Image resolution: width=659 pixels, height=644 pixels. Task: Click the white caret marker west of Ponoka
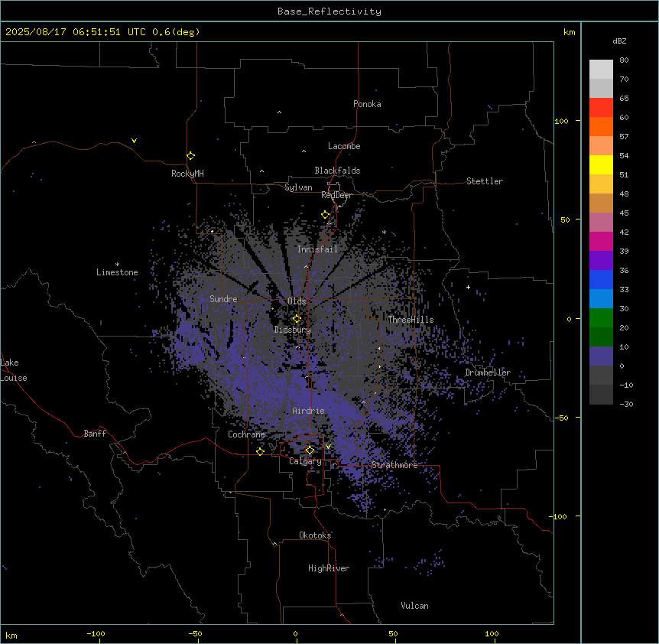pyautogui.click(x=280, y=112)
